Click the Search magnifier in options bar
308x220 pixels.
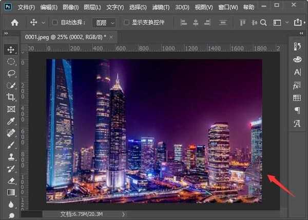263,23
